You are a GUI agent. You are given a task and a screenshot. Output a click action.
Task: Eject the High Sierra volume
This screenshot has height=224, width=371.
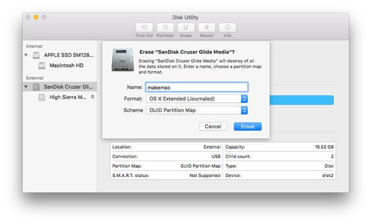93,97
